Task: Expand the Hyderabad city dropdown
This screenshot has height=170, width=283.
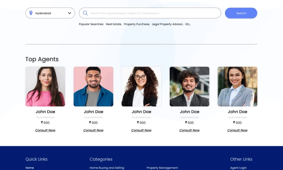Action: 70,13
